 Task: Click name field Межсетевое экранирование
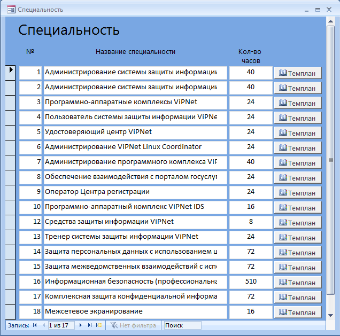135,312
